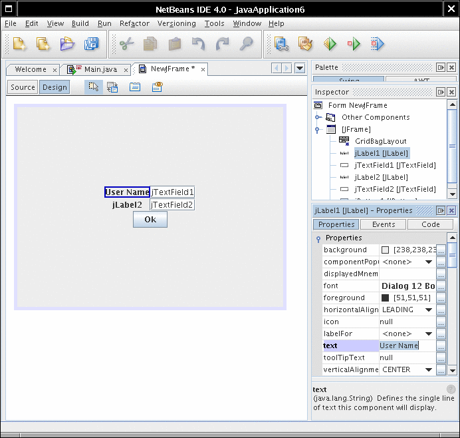This screenshot has width=460, height=438.
Task: Open the Refactor menu
Action: [134, 23]
